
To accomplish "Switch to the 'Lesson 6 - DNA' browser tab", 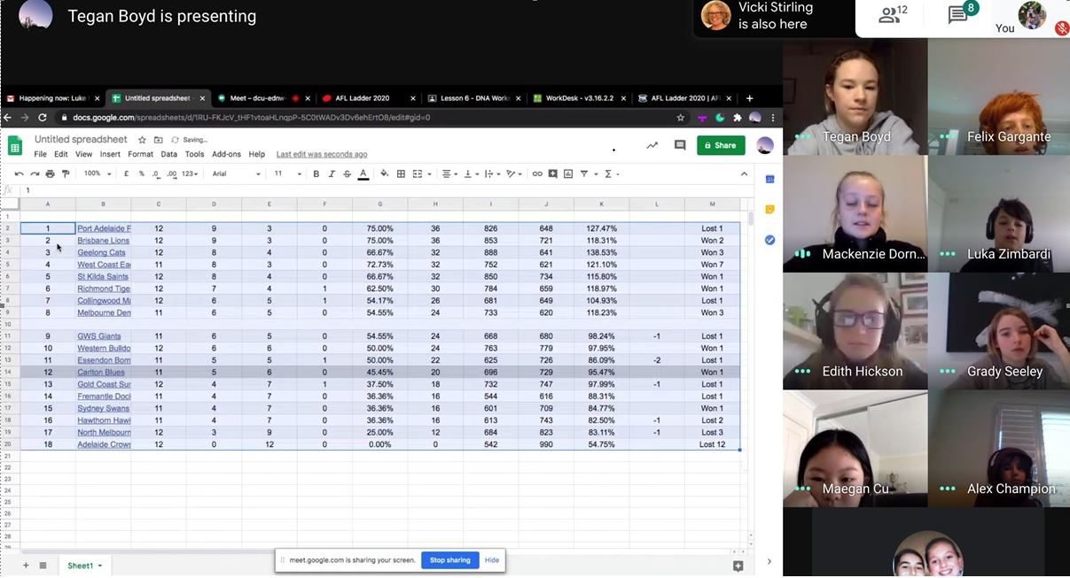I will click(475, 98).
